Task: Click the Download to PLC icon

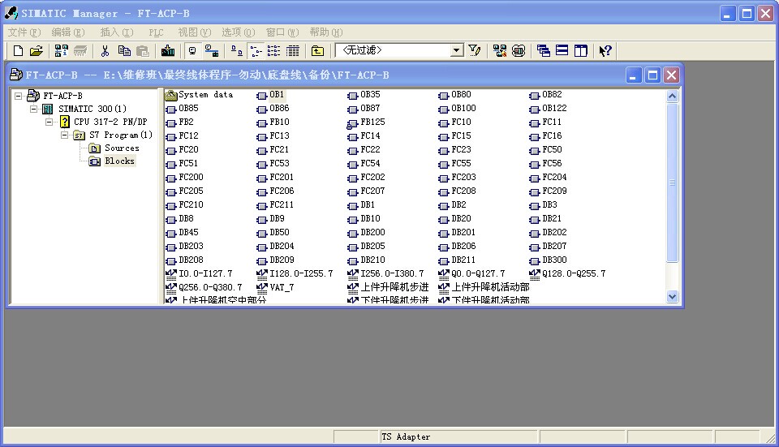Action: point(168,50)
